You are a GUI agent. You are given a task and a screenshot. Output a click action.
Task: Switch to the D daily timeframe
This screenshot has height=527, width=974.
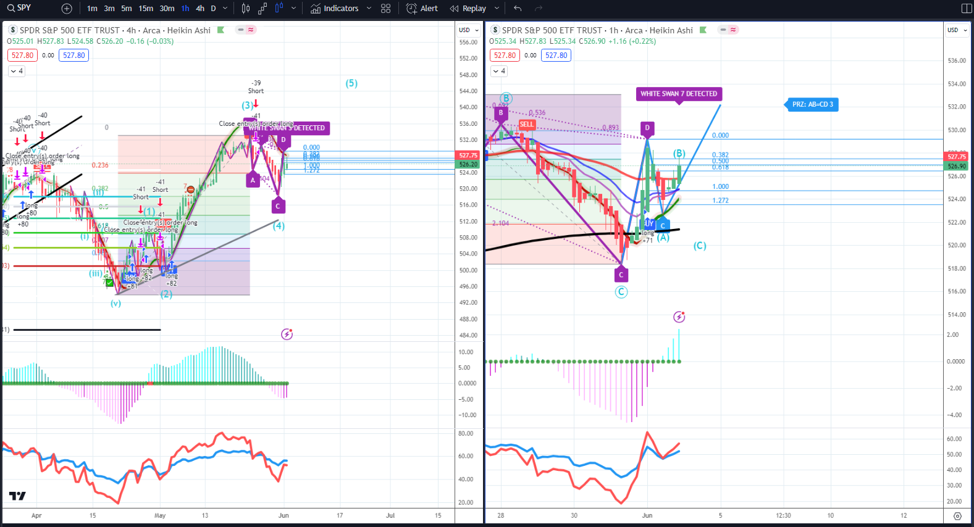pyautogui.click(x=213, y=9)
